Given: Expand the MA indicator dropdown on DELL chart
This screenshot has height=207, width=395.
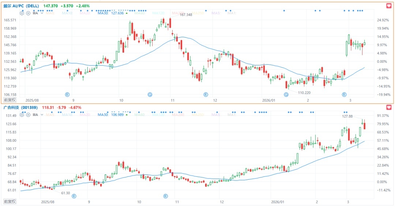Looking at the screenshot, I should coord(42,13).
